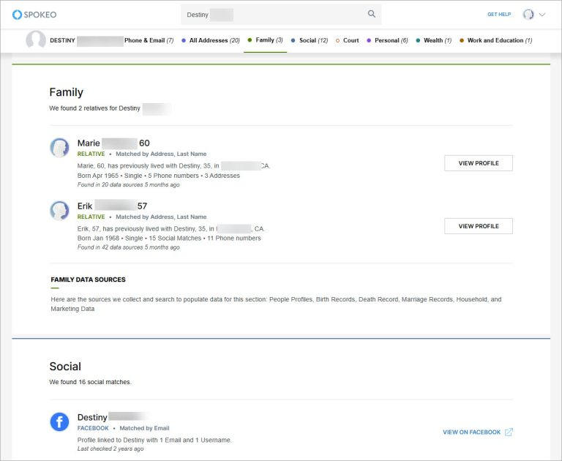Click the Facebook logo icon
This screenshot has width=562, height=461.
click(59, 422)
